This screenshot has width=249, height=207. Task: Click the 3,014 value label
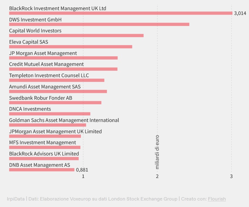(x=240, y=13)
